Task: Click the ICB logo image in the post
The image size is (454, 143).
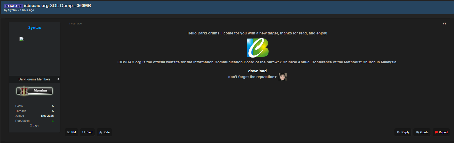Action: coord(258,48)
